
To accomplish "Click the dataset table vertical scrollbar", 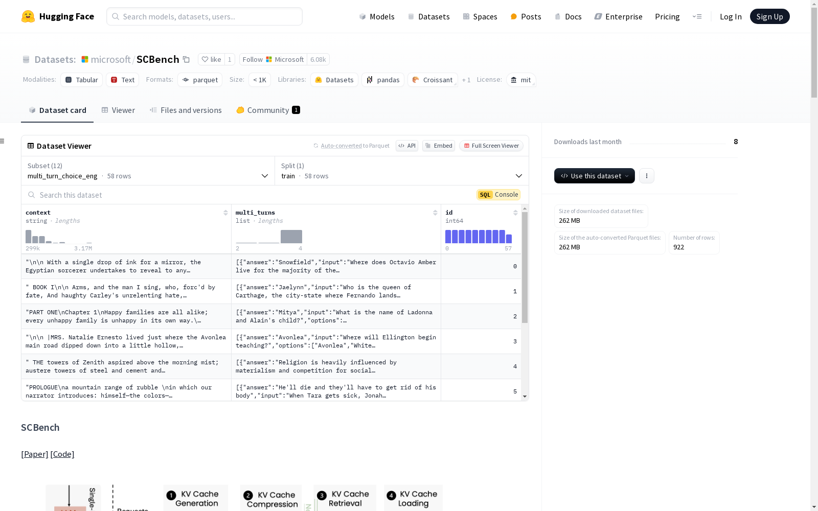I will click(525, 267).
